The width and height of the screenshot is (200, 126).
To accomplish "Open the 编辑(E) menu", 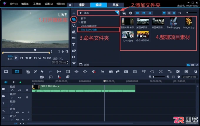I will 25,4.
